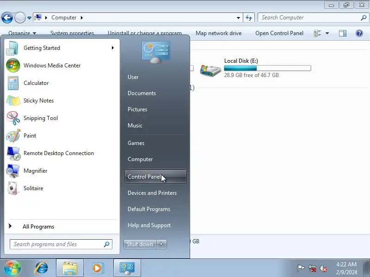Screen dimensions: 370x277
Task: Open Documents from Start menu
Action: 155,93
